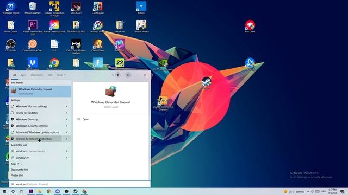
Task: Launch OBS Studio from the desktop
Action: point(11,45)
